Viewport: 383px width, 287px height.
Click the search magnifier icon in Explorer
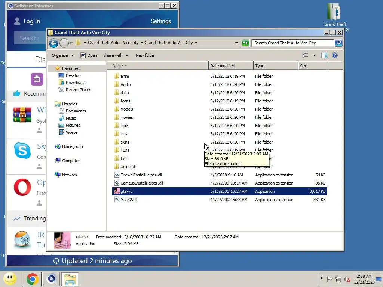[338, 43]
